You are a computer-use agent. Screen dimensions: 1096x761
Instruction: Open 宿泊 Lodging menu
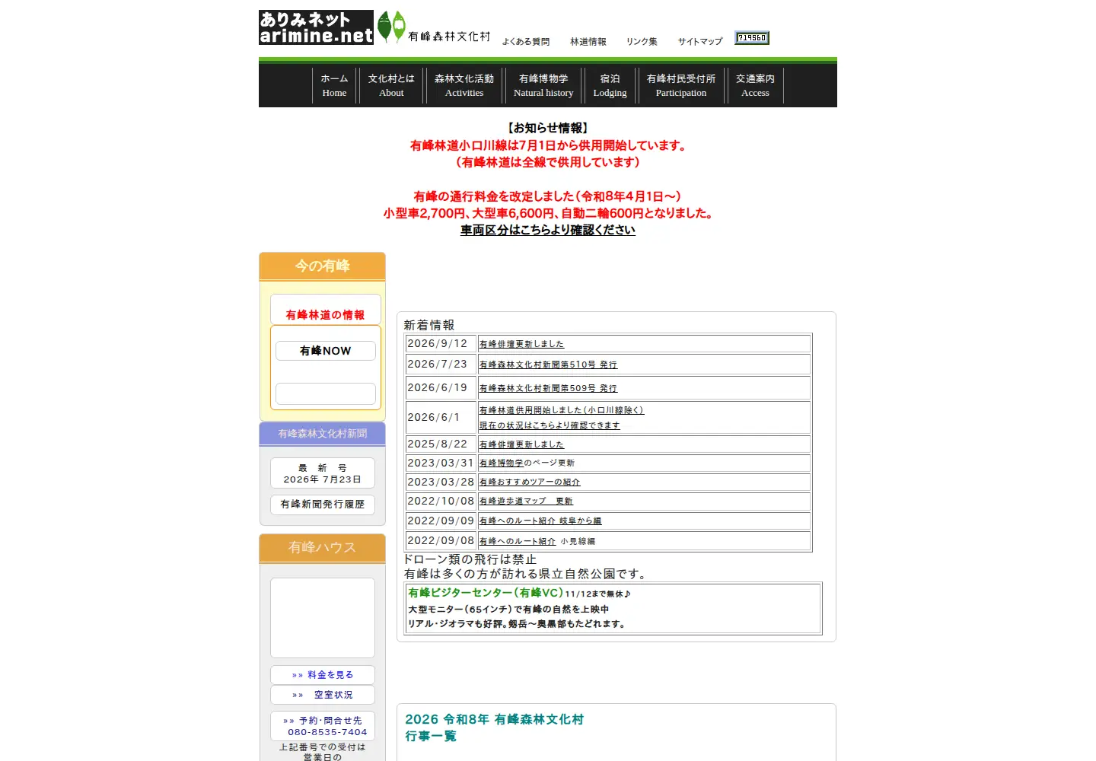[610, 85]
